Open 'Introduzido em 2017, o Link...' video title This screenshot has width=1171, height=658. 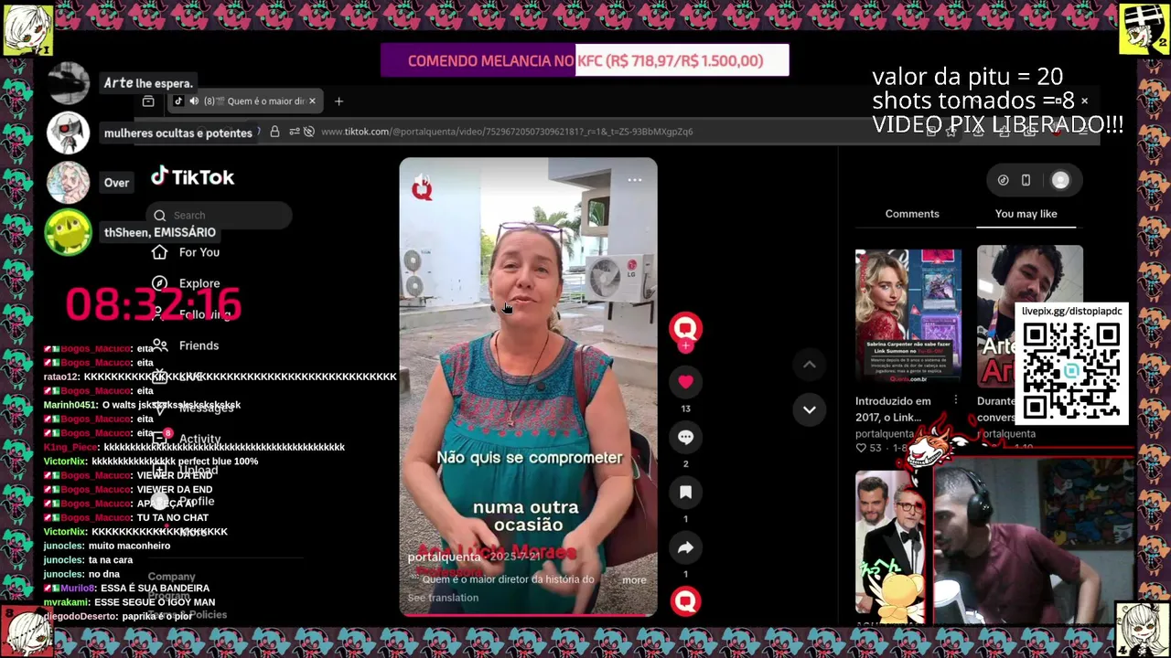tap(893, 409)
